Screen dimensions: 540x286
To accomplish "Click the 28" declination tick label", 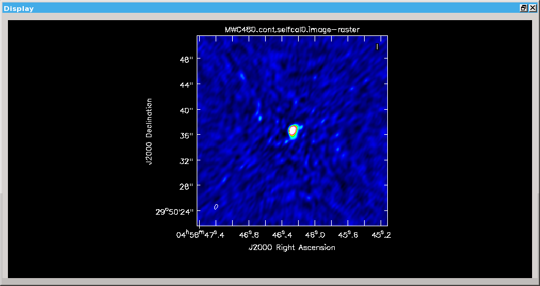I will (186, 186).
